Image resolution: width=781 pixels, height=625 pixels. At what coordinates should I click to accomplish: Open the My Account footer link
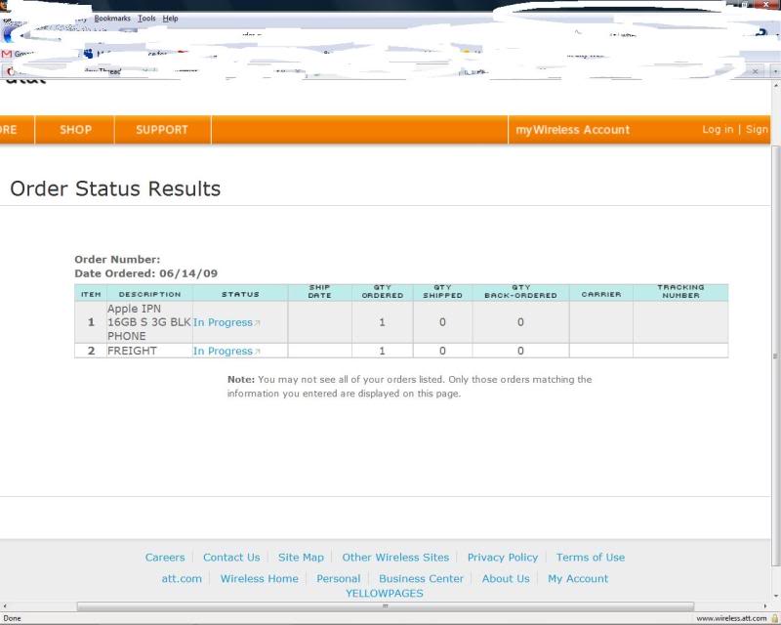(578, 579)
